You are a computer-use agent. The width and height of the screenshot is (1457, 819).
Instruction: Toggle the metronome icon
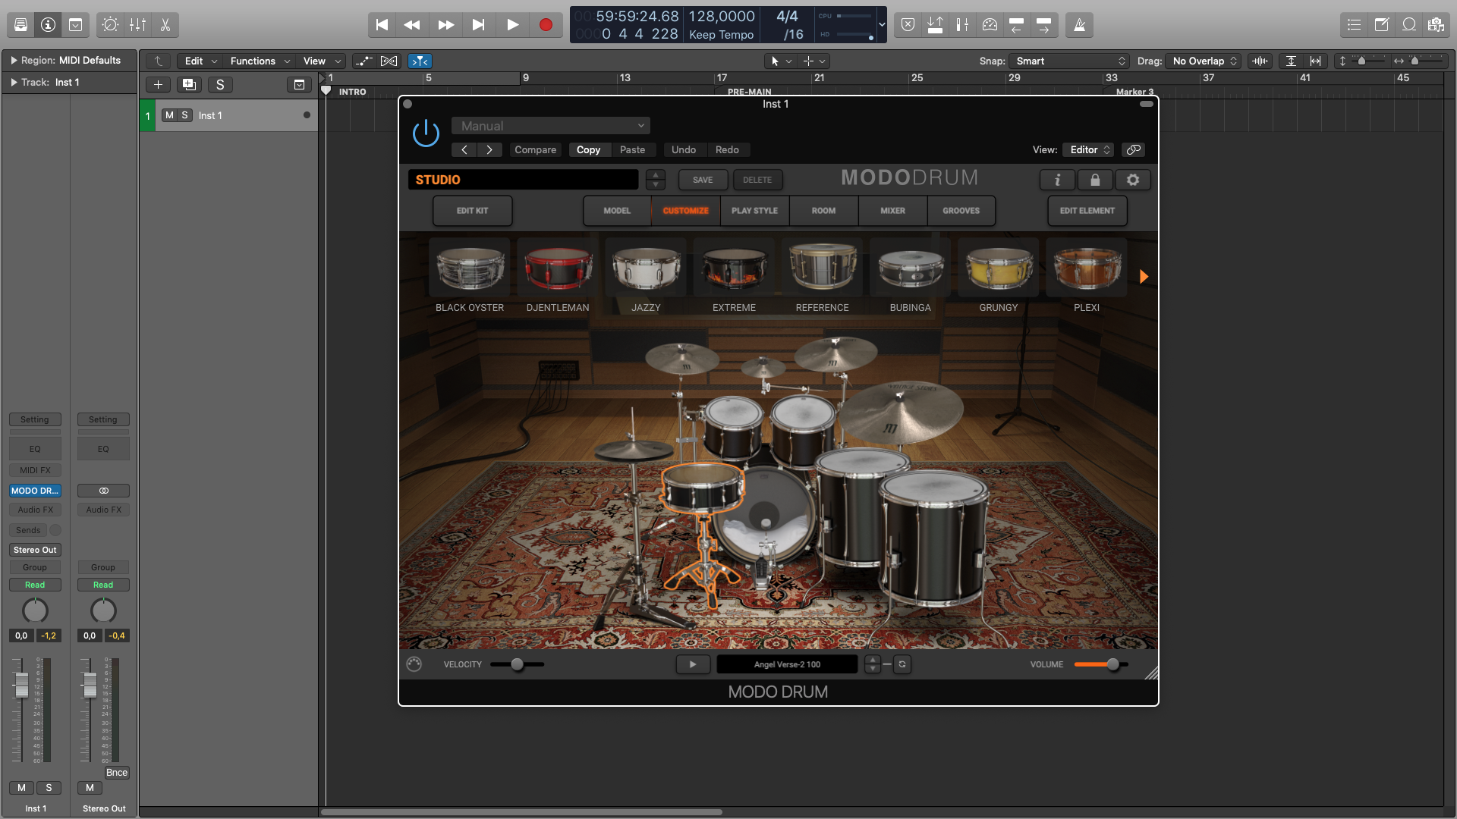coord(1079,25)
